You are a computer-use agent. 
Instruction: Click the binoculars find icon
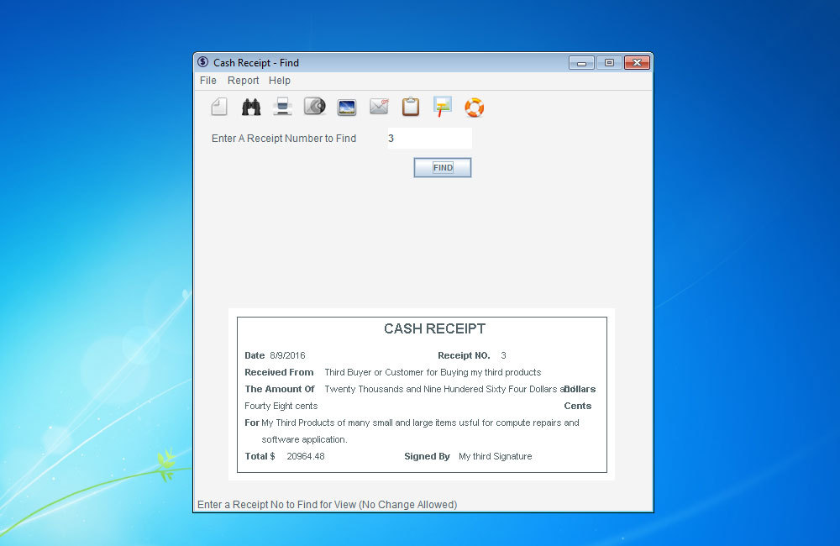pos(250,108)
